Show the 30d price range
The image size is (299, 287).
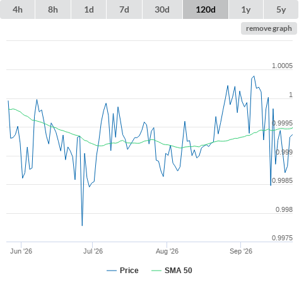(162, 9)
